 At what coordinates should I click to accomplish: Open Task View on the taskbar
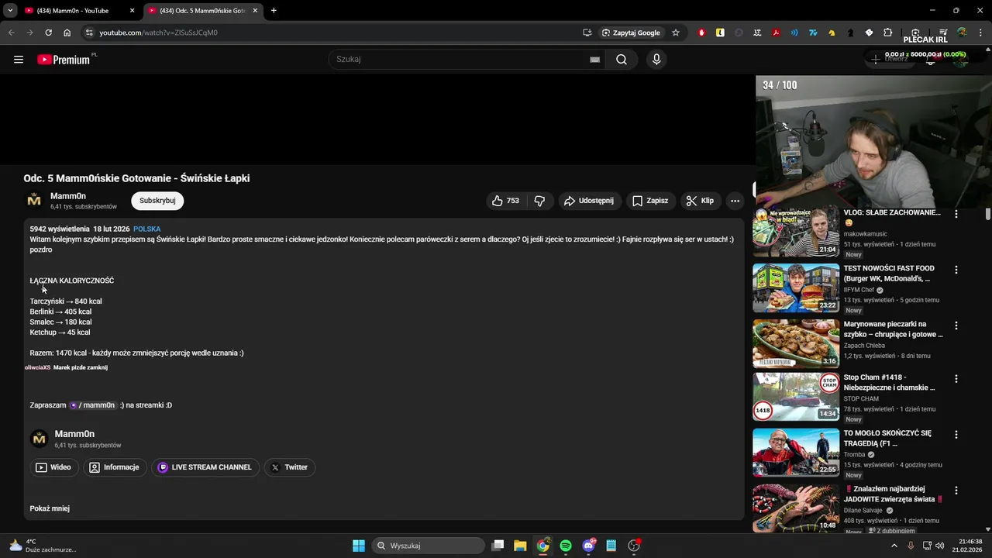pos(498,546)
